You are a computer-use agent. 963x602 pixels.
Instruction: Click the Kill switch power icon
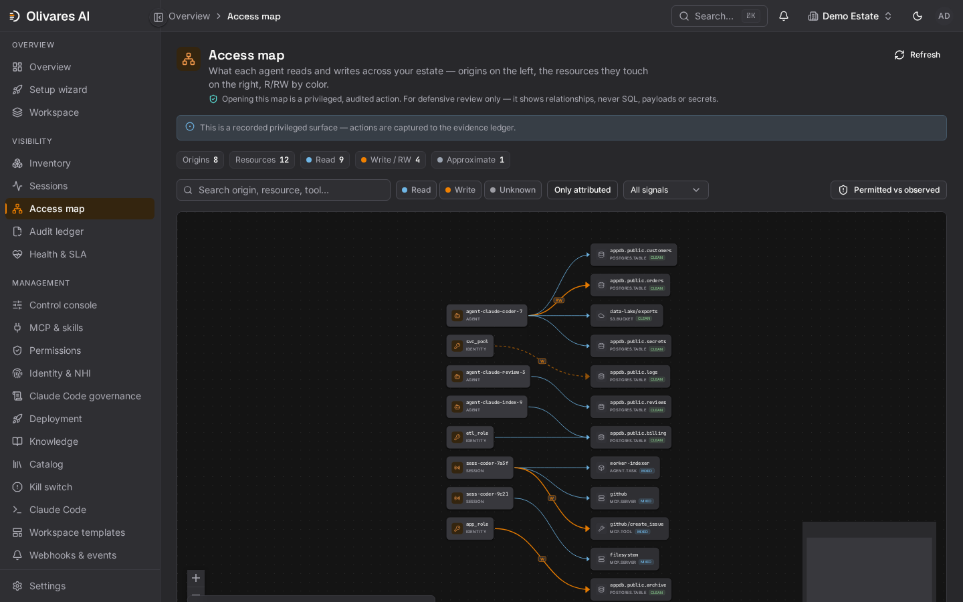tap(17, 487)
